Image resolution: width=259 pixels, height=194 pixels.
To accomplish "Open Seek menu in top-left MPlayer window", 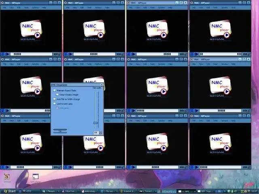I will tap(26, 8).
